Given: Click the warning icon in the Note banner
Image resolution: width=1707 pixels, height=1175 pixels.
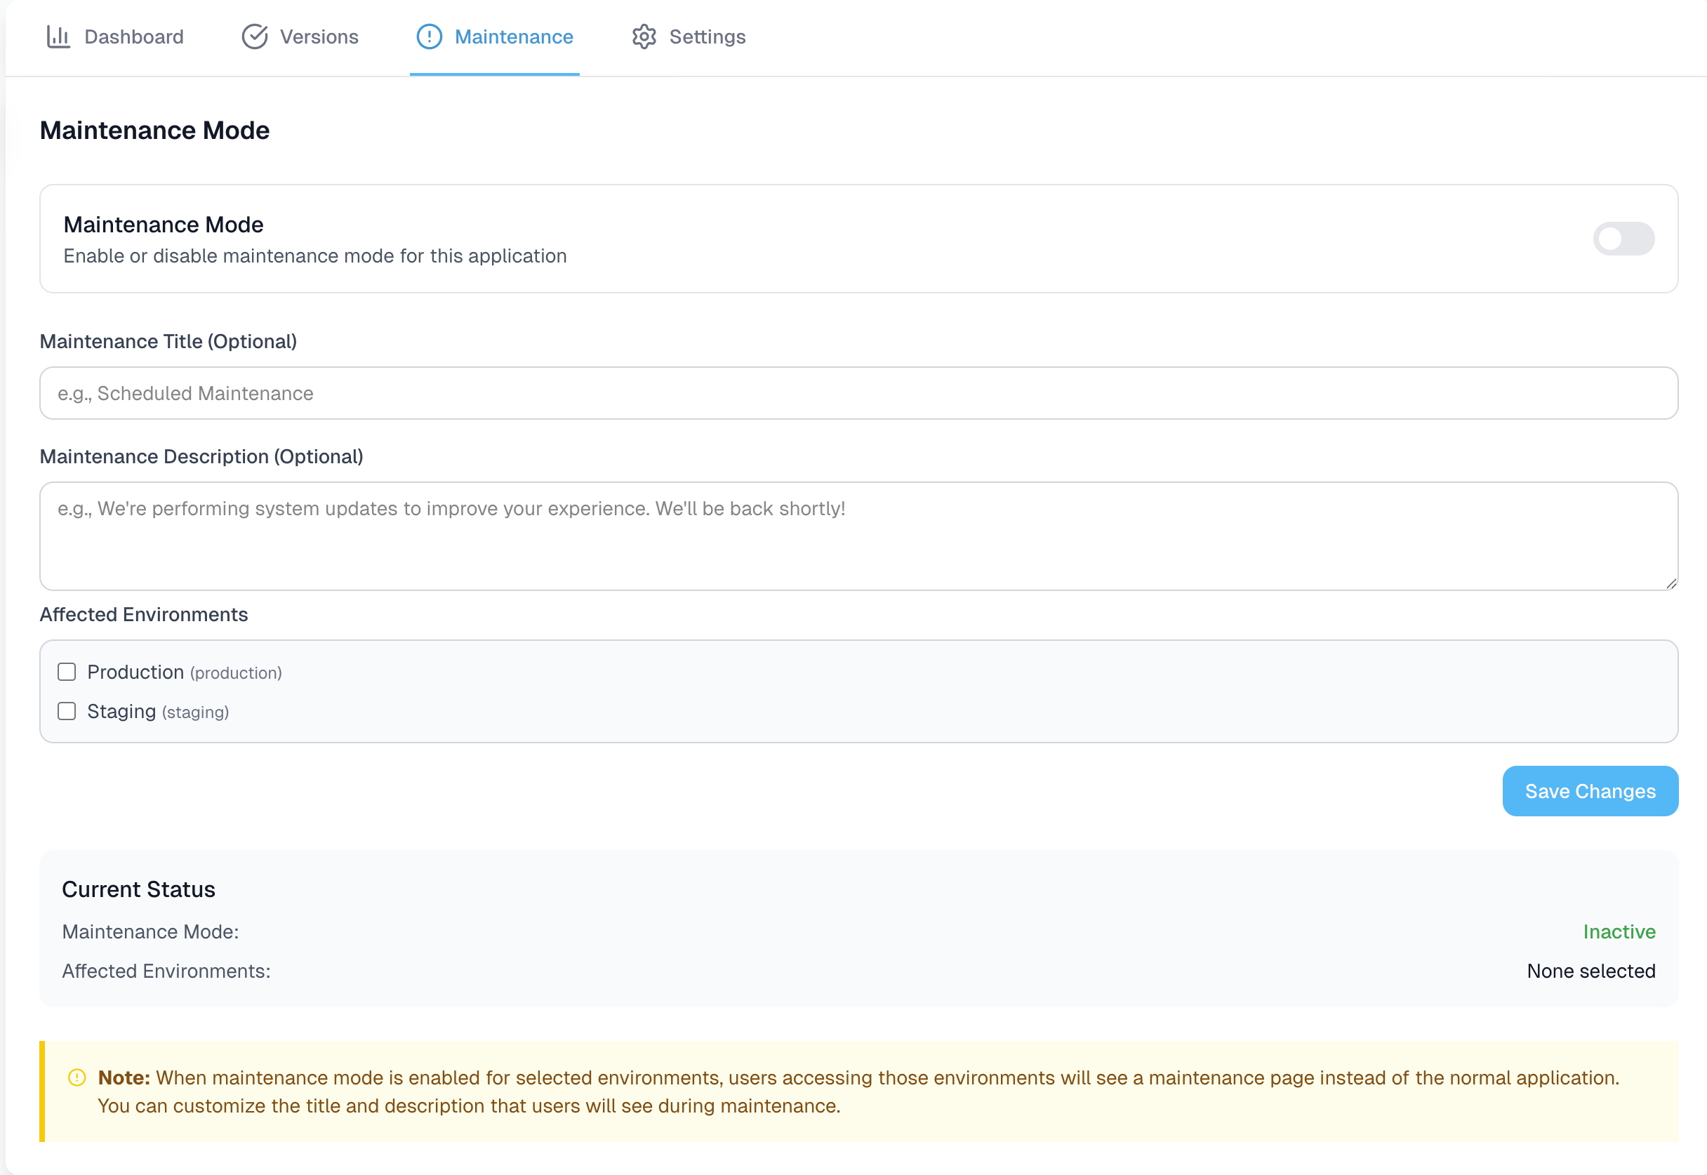Looking at the screenshot, I should click(x=77, y=1078).
